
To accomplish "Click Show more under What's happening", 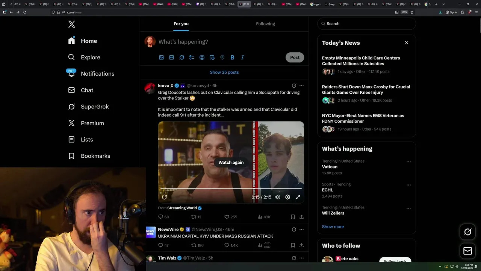I will [x=333, y=227].
